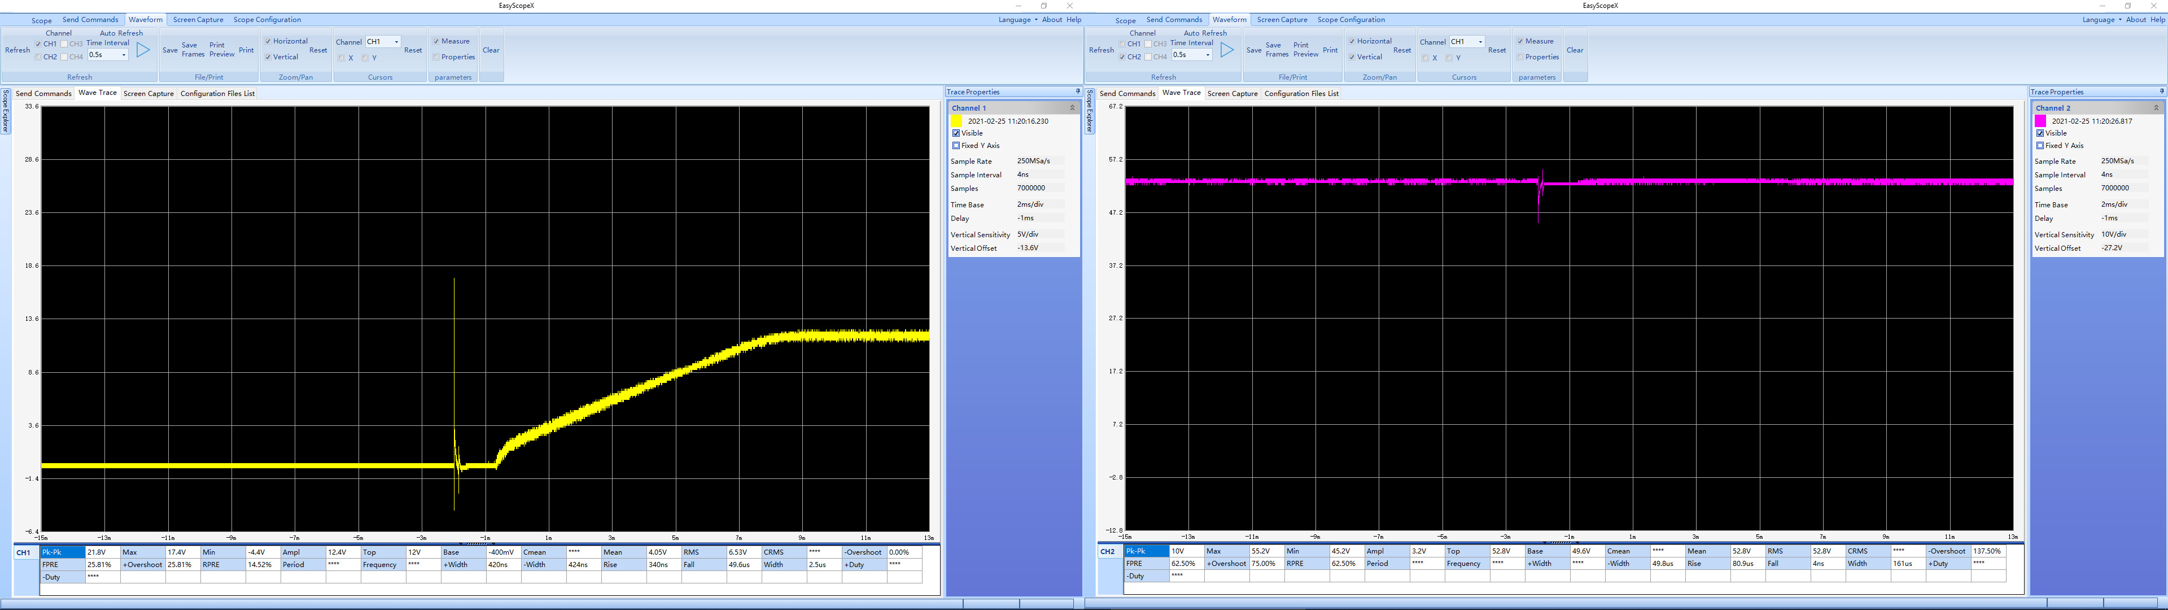Click Save Frames in yellow-trace window ribbon
This screenshot has width=2168, height=610.
tap(193, 50)
